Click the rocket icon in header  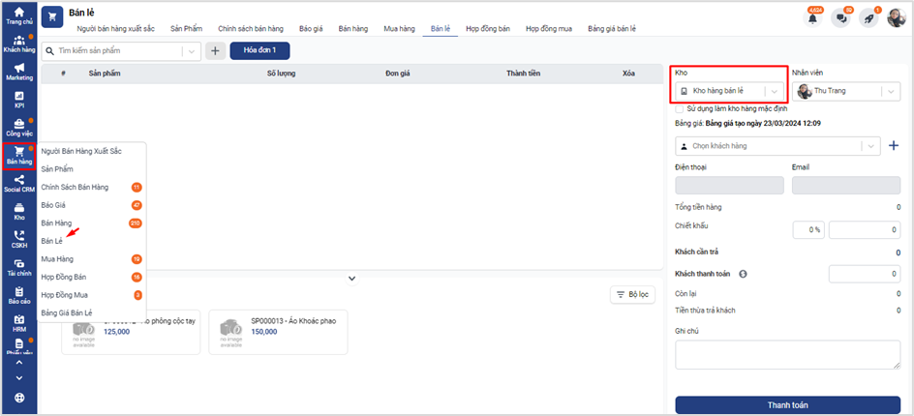(868, 17)
